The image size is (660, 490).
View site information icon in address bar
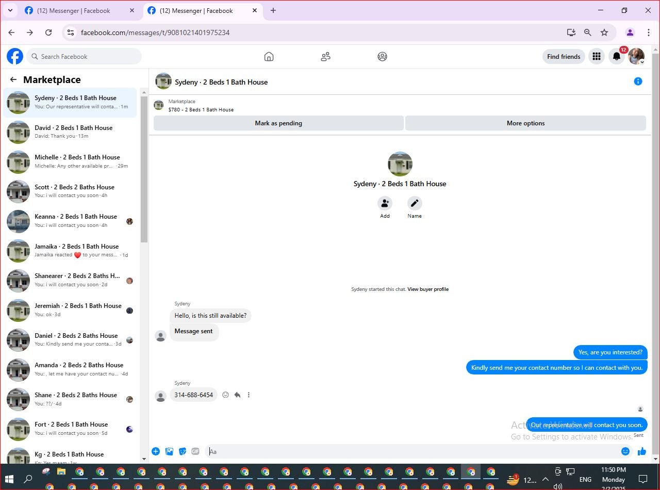(71, 32)
